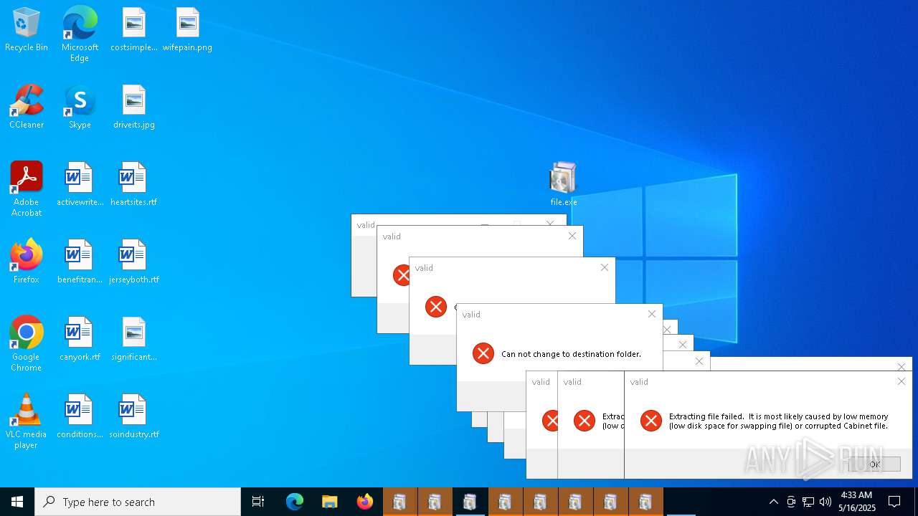Screen dimensions: 918x516
Task: Select wifepain.png on the desktop
Action: click(187, 30)
